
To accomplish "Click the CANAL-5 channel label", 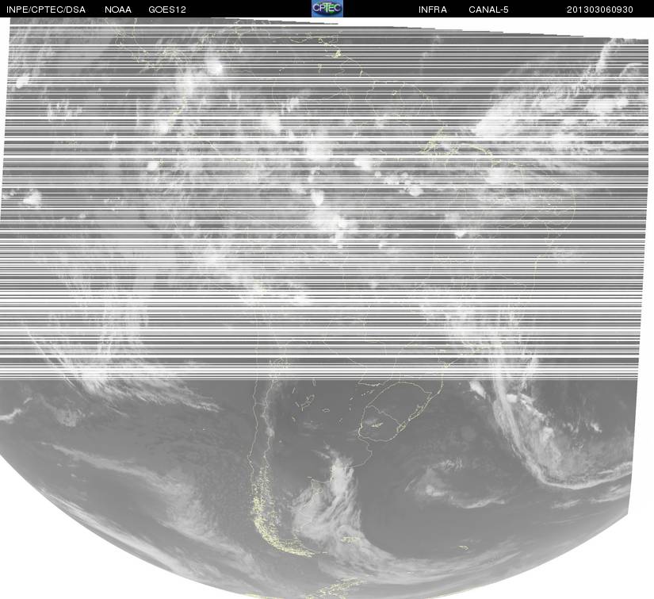I will pos(488,10).
